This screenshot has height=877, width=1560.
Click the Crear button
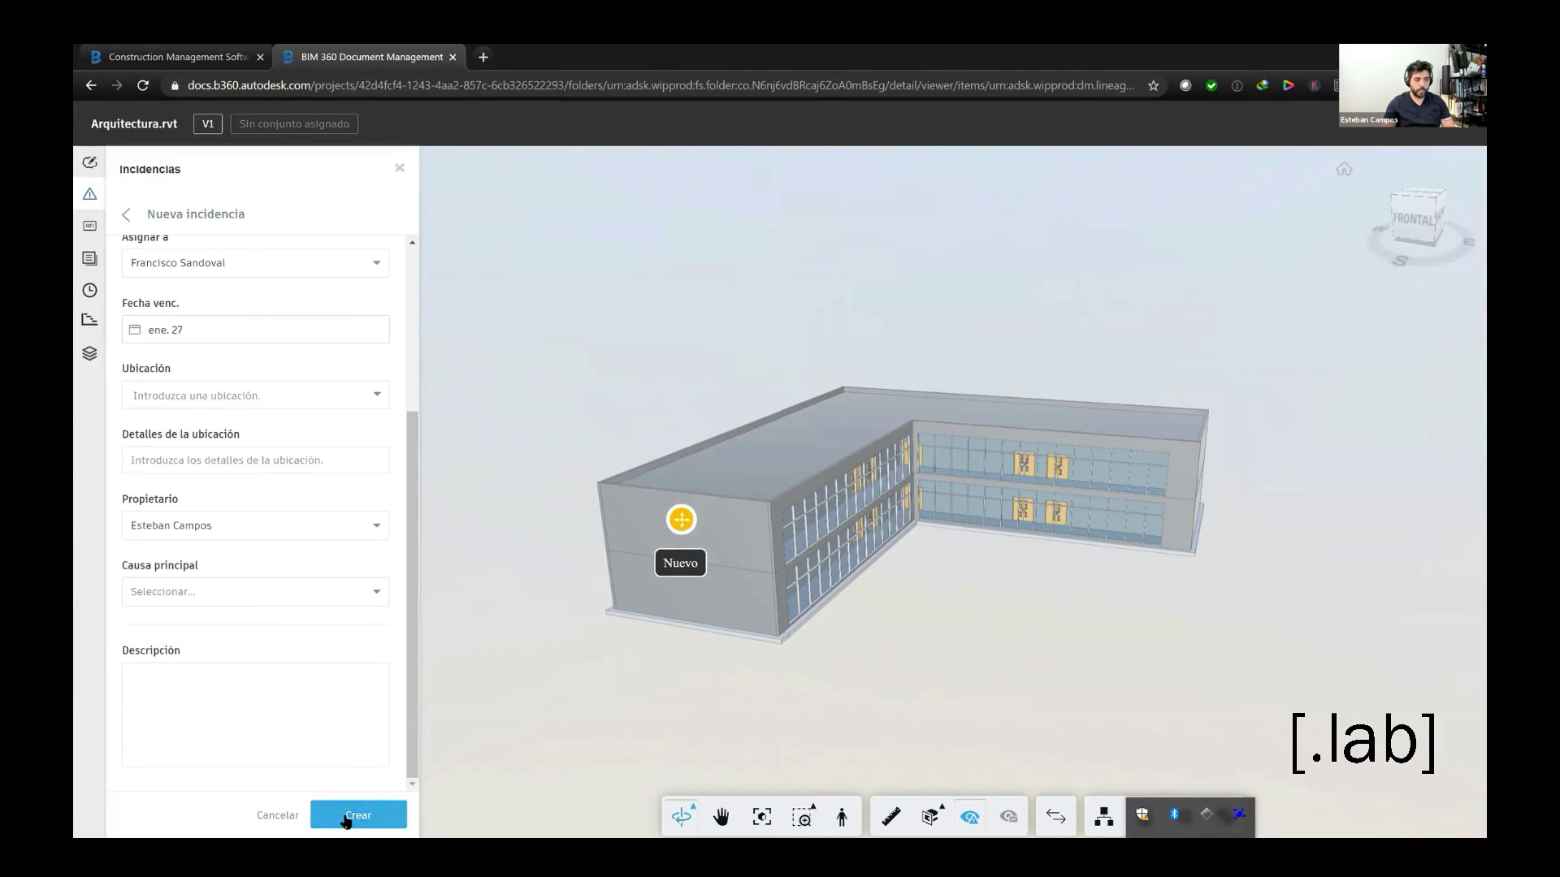[x=358, y=814]
